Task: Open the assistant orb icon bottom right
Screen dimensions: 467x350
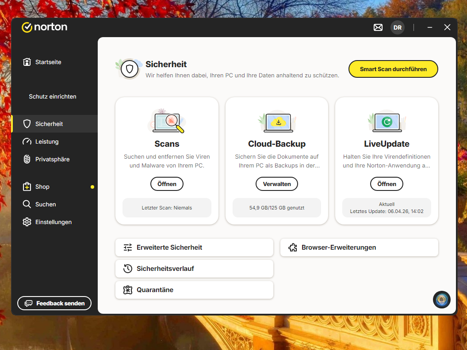Action: (x=441, y=300)
